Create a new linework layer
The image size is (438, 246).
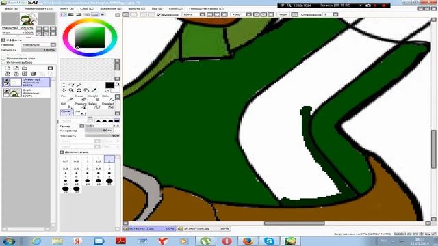16,68
